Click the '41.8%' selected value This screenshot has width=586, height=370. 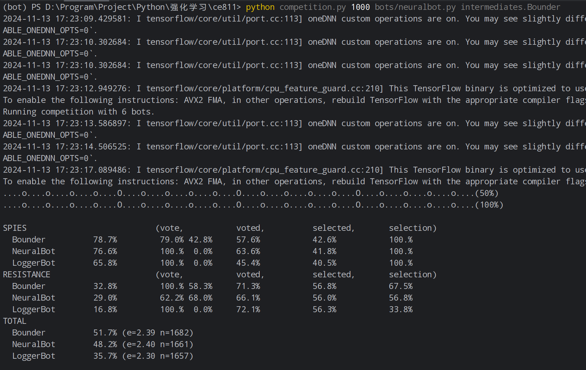pyautogui.click(x=325, y=251)
